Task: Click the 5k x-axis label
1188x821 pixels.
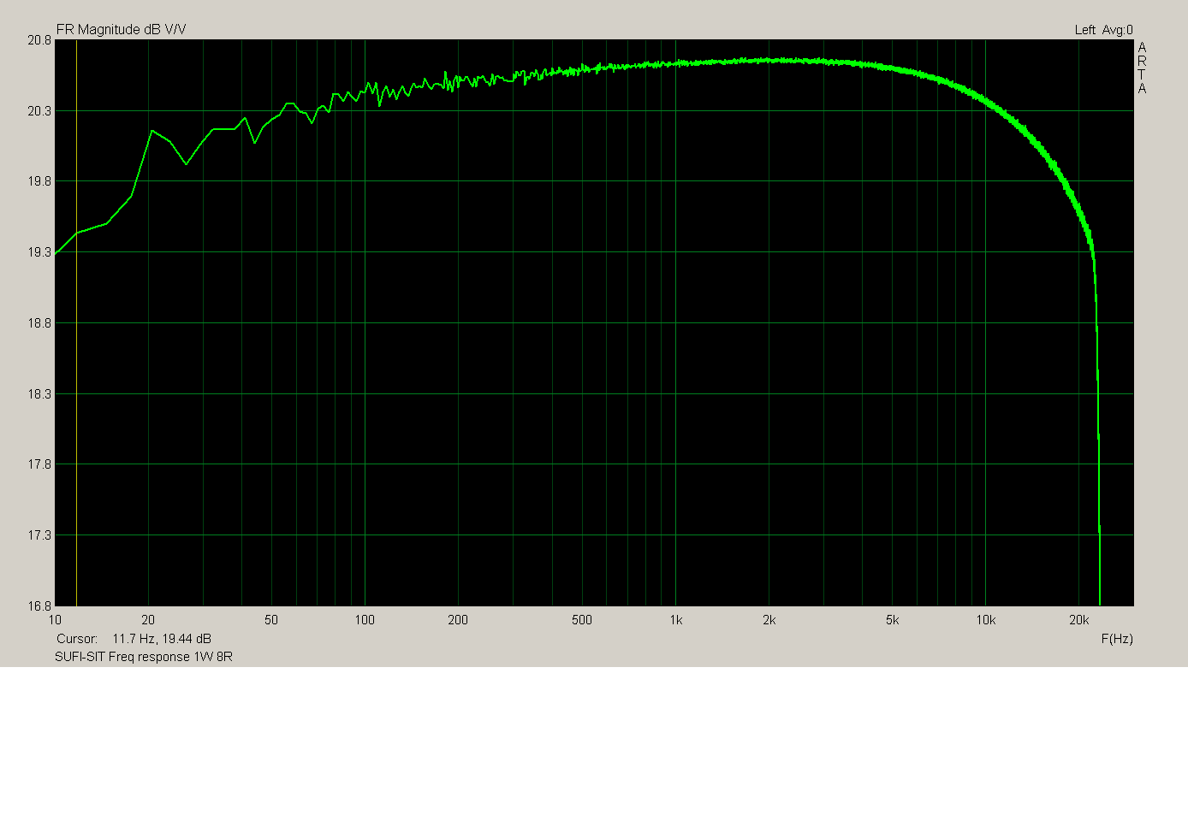Action: click(893, 620)
